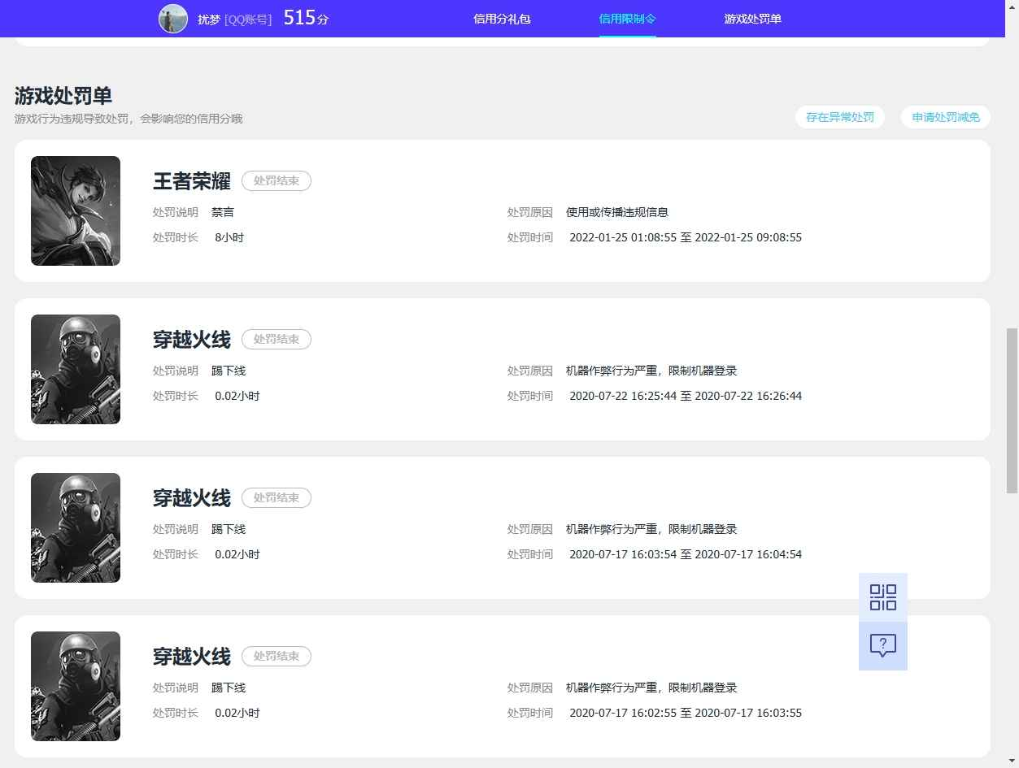Click the 穿越火线 title on 2020-07-22 card
The width and height of the screenshot is (1019, 768).
192,339
